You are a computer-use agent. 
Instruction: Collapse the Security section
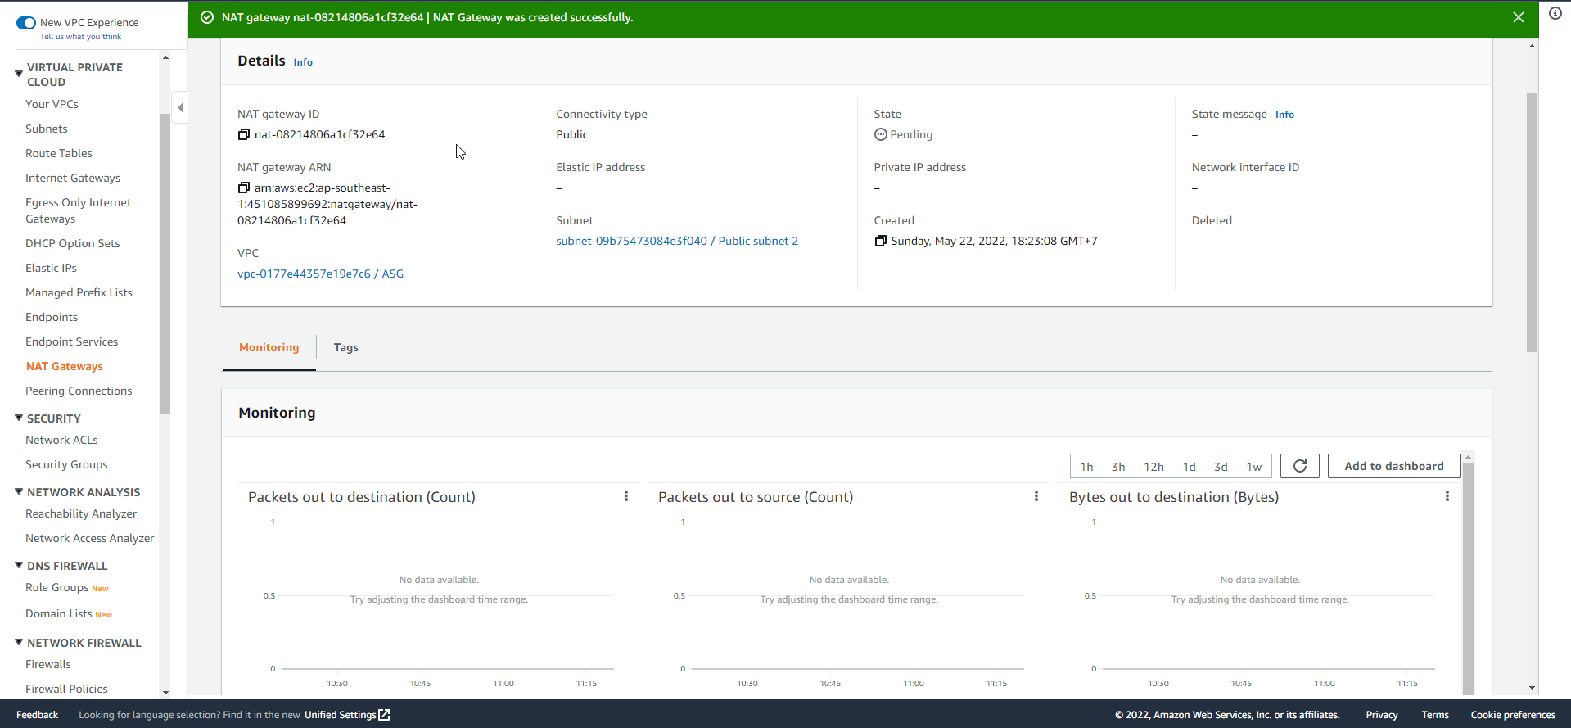coord(19,418)
